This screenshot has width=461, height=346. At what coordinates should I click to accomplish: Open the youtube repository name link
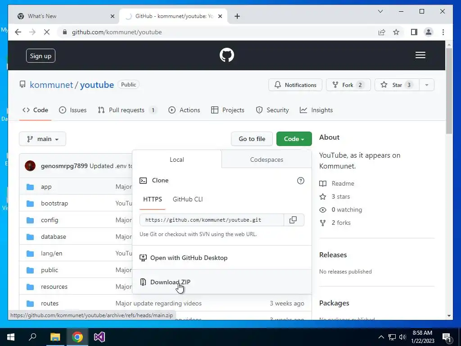[97, 85]
